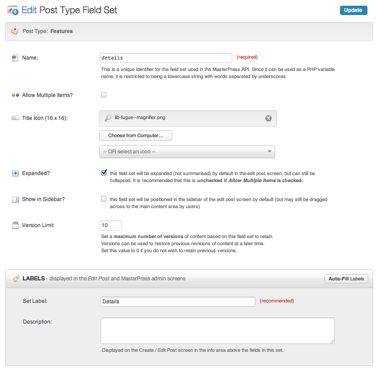The height and width of the screenshot is (373, 378).
Task: Click the Update button
Action: click(353, 10)
